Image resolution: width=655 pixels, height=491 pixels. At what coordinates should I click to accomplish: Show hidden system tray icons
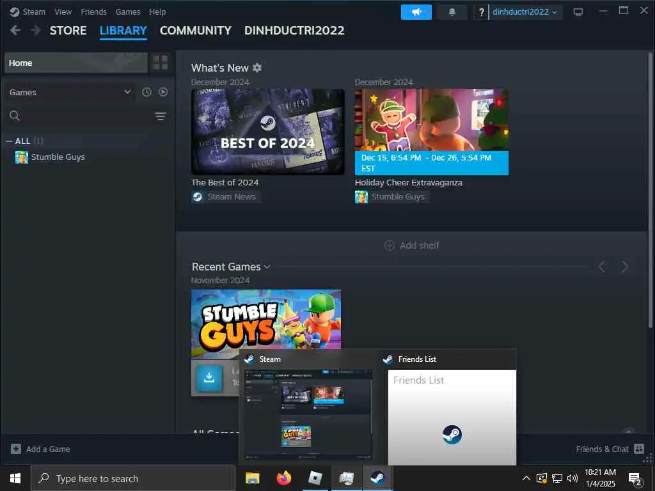(x=526, y=478)
